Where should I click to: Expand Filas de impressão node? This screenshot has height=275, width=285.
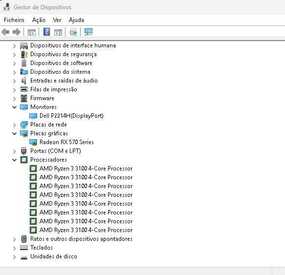[14, 90]
